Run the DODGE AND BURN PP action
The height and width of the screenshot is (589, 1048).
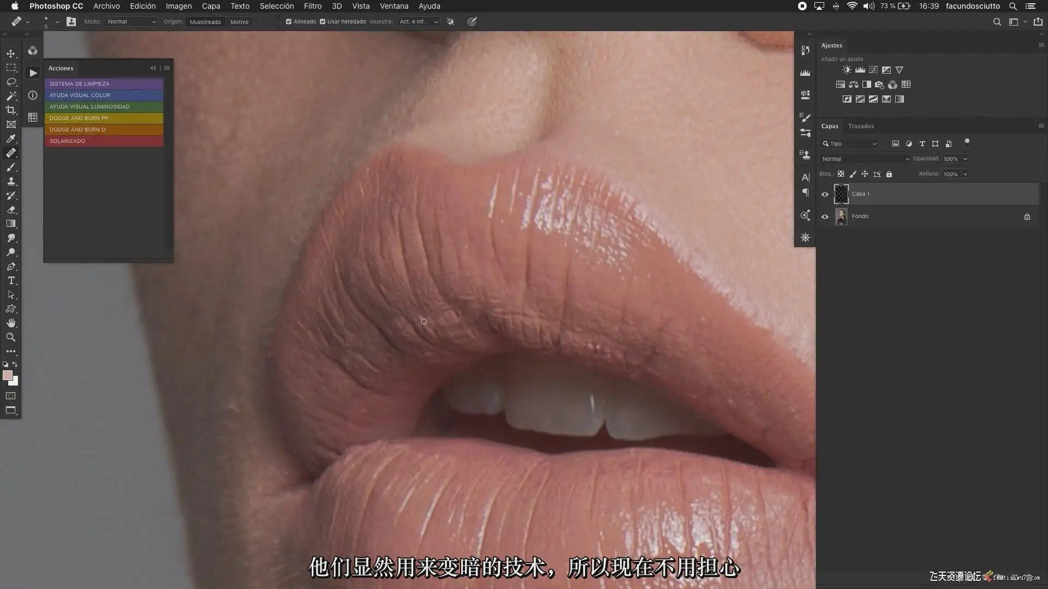pyautogui.click(x=104, y=118)
